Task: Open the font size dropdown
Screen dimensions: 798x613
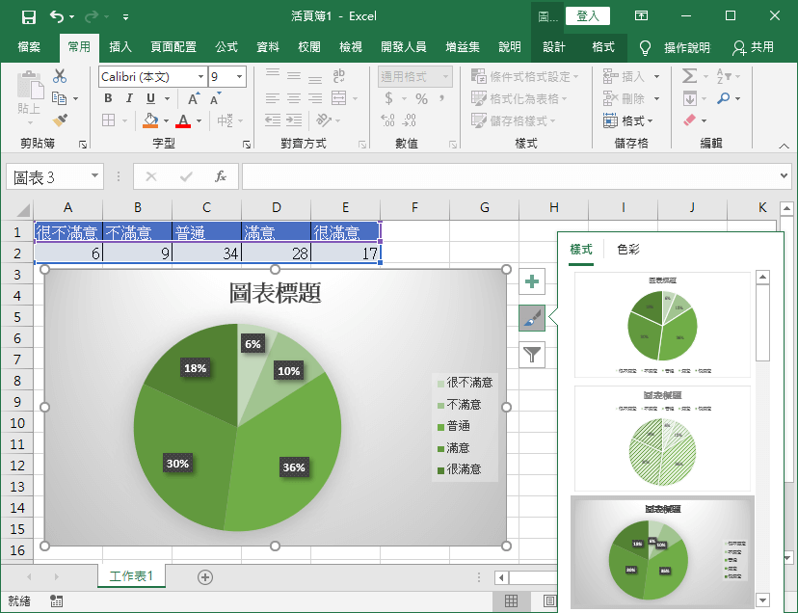Action: point(239,77)
